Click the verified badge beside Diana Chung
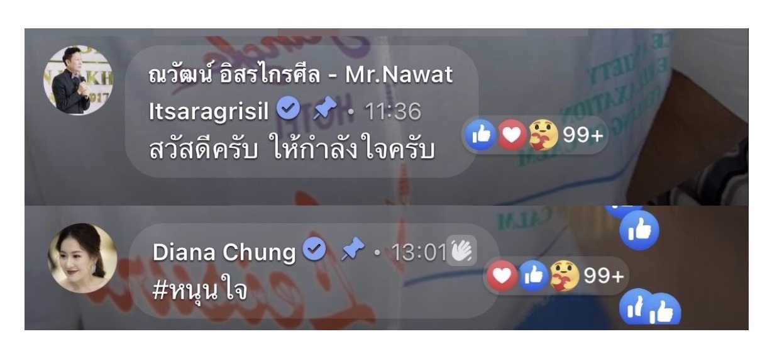The height and width of the screenshot is (356, 777). click(x=314, y=251)
